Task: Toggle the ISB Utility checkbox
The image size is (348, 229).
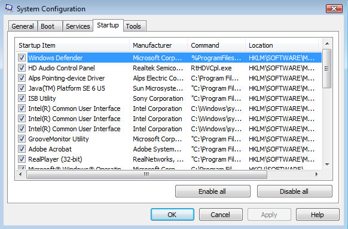Action: [x=22, y=98]
